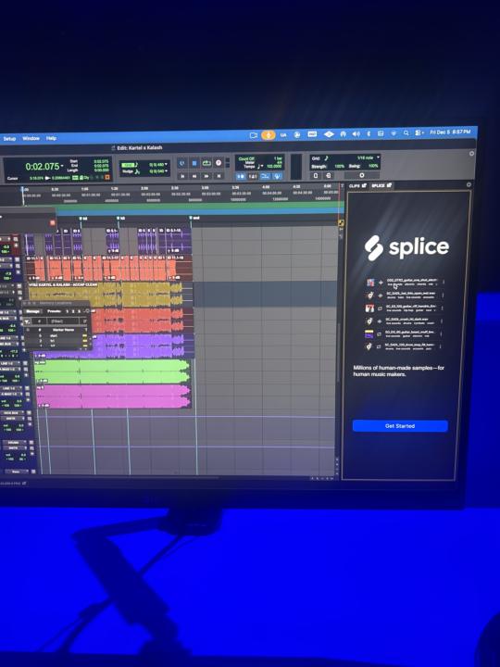Click the Wi-Fi icon in menu bar
This screenshot has width=500, height=667.
tap(394, 133)
